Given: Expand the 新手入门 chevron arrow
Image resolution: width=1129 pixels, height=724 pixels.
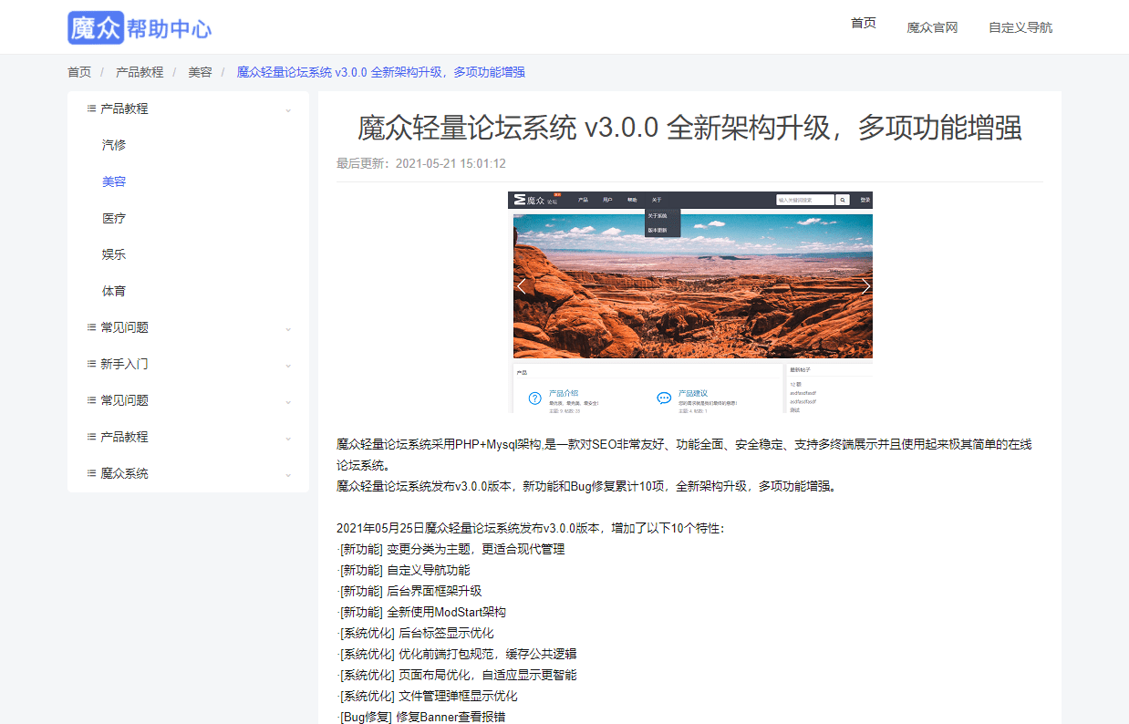Looking at the screenshot, I should [x=288, y=365].
